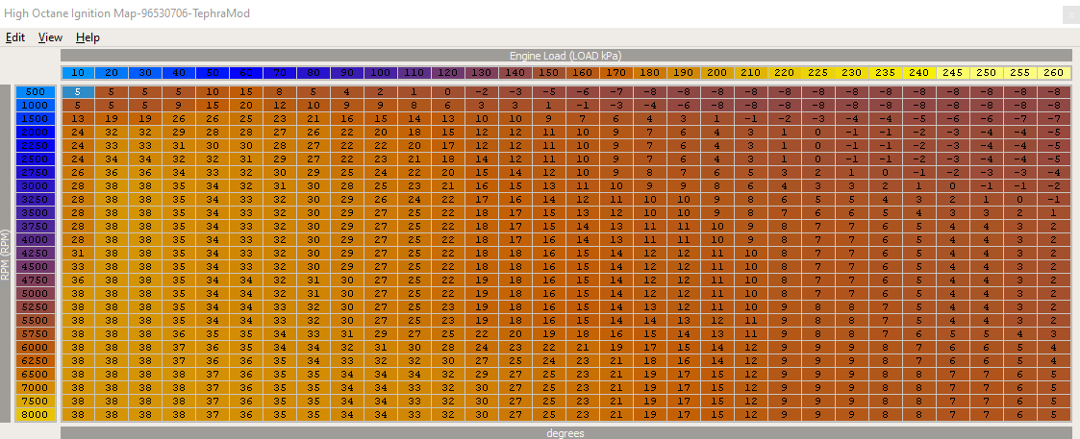The height and width of the screenshot is (439, 1080).
Task: Open the Edit menu
Action: click(15, 37)
